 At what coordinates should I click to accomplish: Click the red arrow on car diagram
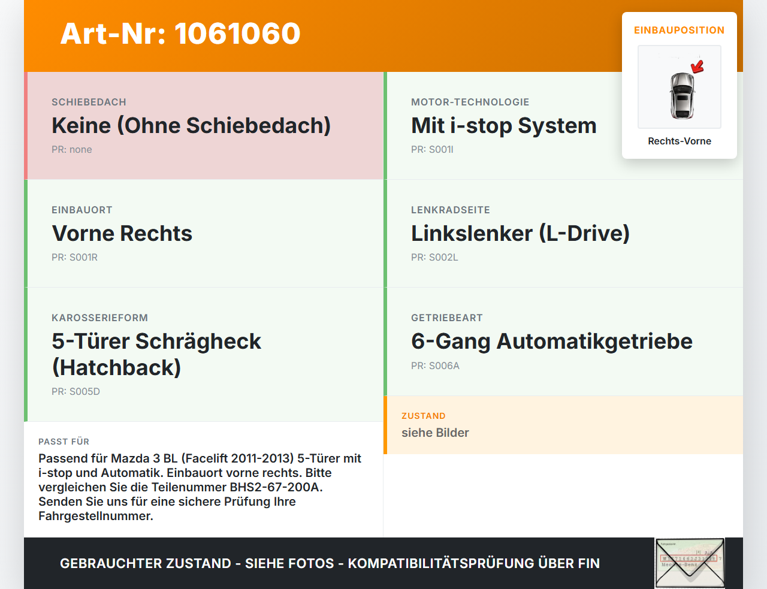pyautogui.click(x=697, y=66)
